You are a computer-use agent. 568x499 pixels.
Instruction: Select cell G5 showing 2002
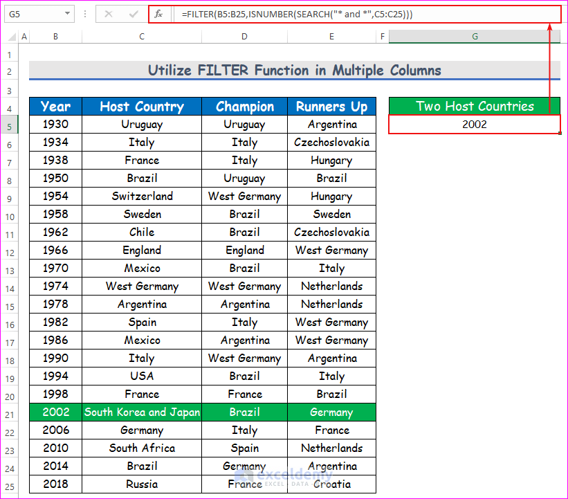(475, 125)
